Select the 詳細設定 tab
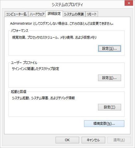 pyautogui.click(x=54, y=14)
